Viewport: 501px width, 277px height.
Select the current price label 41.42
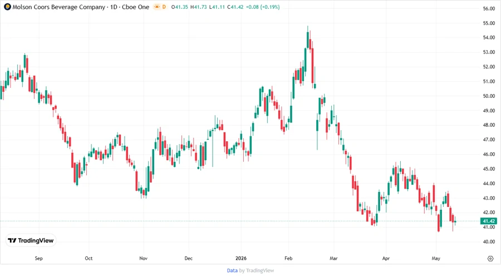489,221
